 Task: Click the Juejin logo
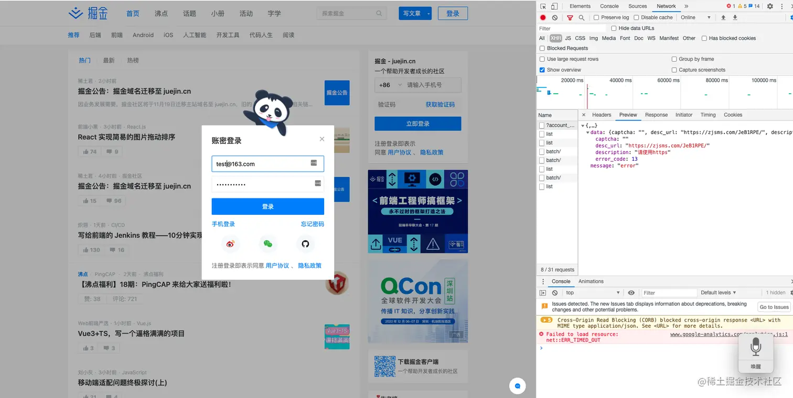88,13
